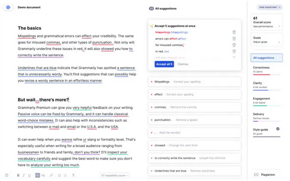Viewport: 290px width, 181px height.
Task: Click the underlined phrase 'very helpful'
Action: (82, 108)
